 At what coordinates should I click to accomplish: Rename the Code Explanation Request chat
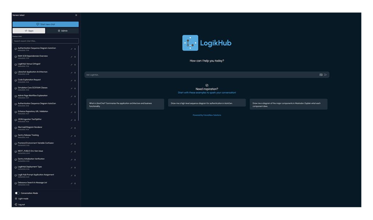(71, 80)
